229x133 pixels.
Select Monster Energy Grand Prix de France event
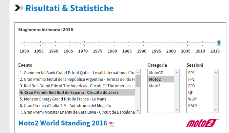77,99
